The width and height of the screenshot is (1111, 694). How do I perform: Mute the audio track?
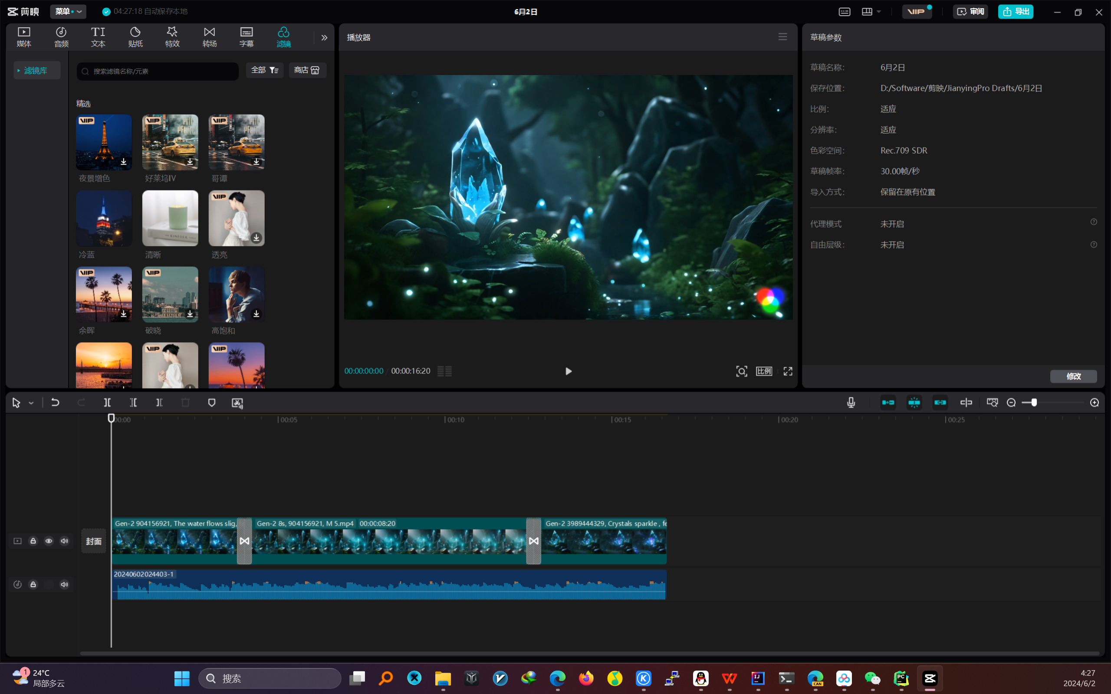64,584
